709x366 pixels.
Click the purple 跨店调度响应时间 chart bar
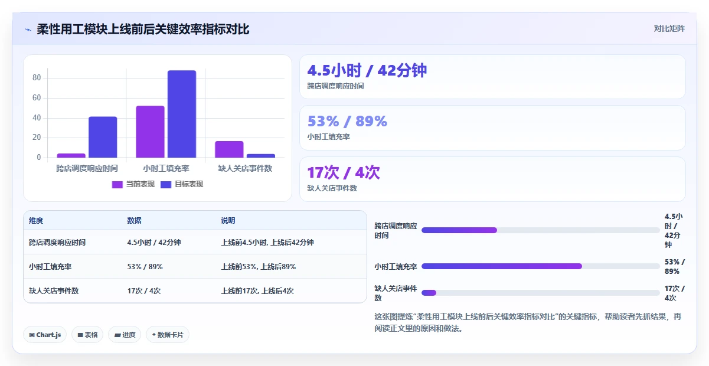pyautogui.click(x=71, y=156)
